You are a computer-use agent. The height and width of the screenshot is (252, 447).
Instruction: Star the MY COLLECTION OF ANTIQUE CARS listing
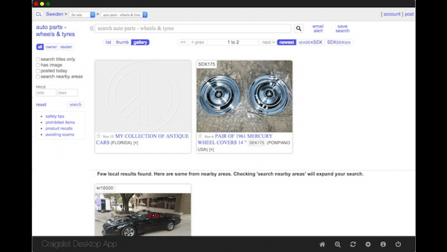tap(99, 136)
